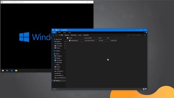Click the New folder quick access toolbar icon
174x98 pixels.
pyautogui.click(x=58, y=30)
